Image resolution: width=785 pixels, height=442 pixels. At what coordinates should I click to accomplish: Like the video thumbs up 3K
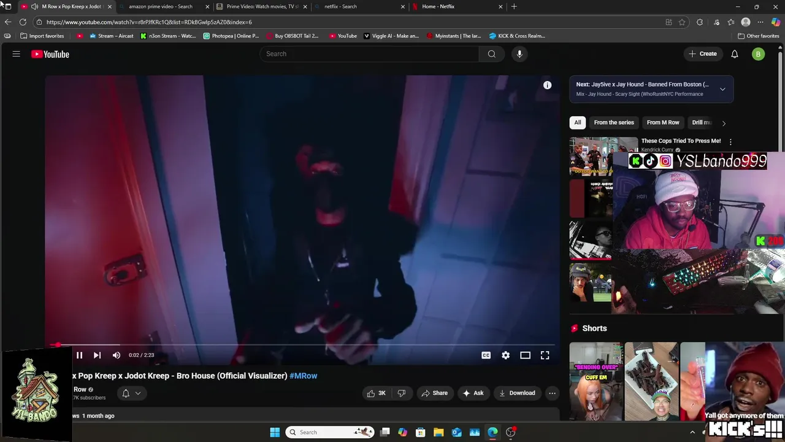[x=376, y=393]
